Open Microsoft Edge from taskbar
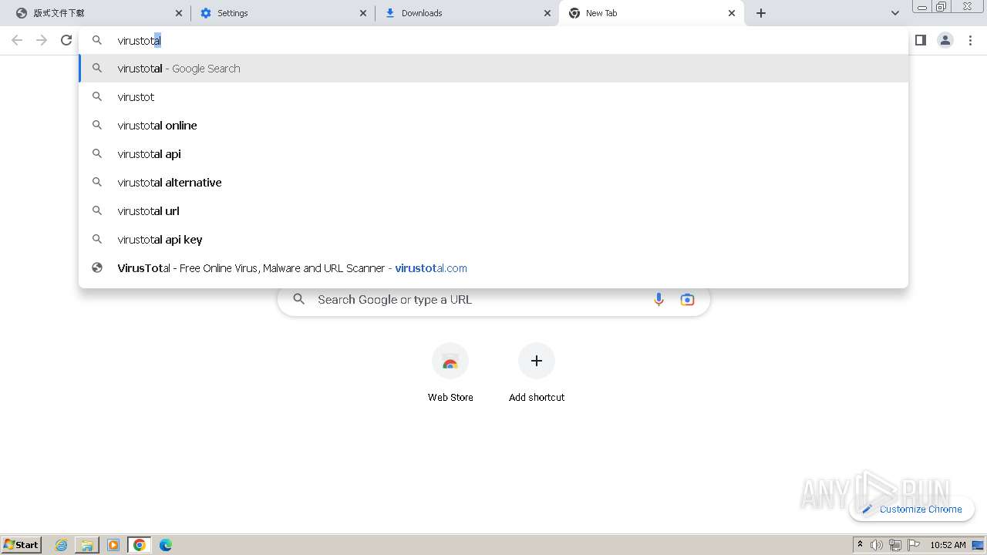This screenshot has height=555, width=987. (x=166, y=545)
